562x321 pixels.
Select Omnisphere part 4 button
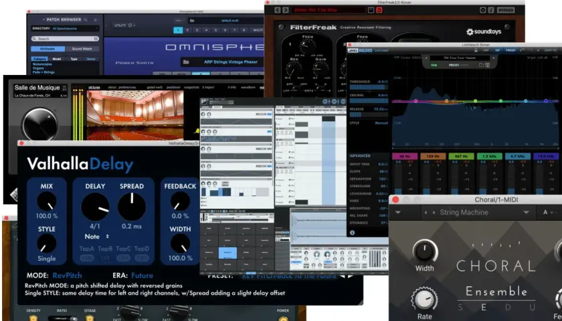tap(206, 30)
